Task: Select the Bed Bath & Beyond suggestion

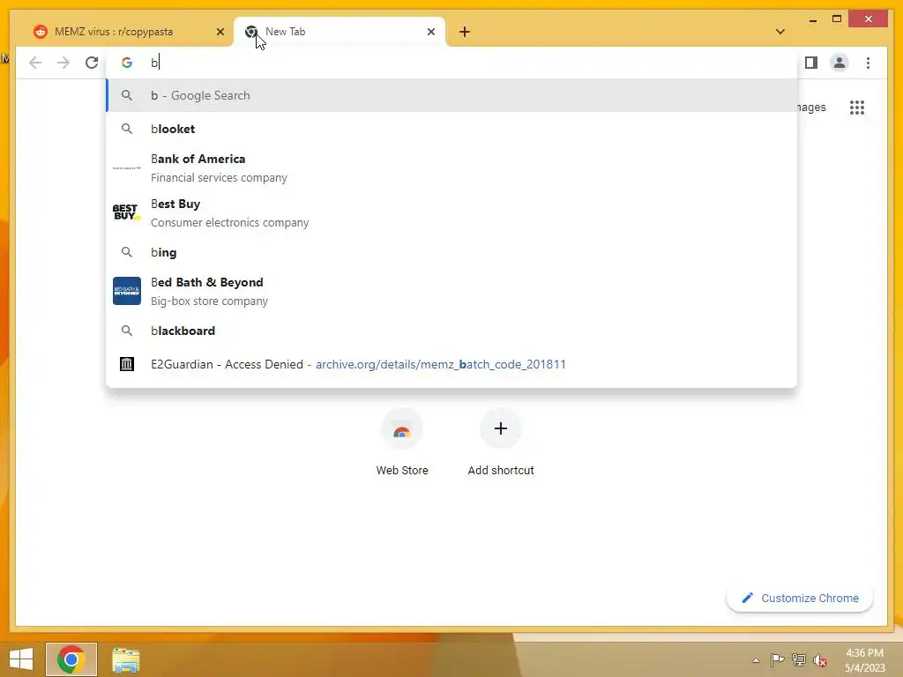Action: coord(452,291)
